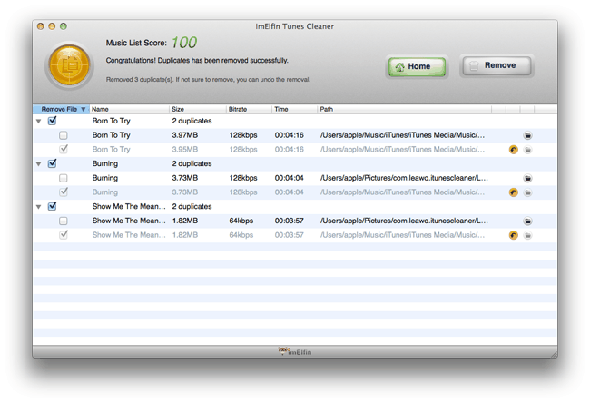Click the green zoom window button
The height and width of the screenshot is (403, 590).
[64, 26]
